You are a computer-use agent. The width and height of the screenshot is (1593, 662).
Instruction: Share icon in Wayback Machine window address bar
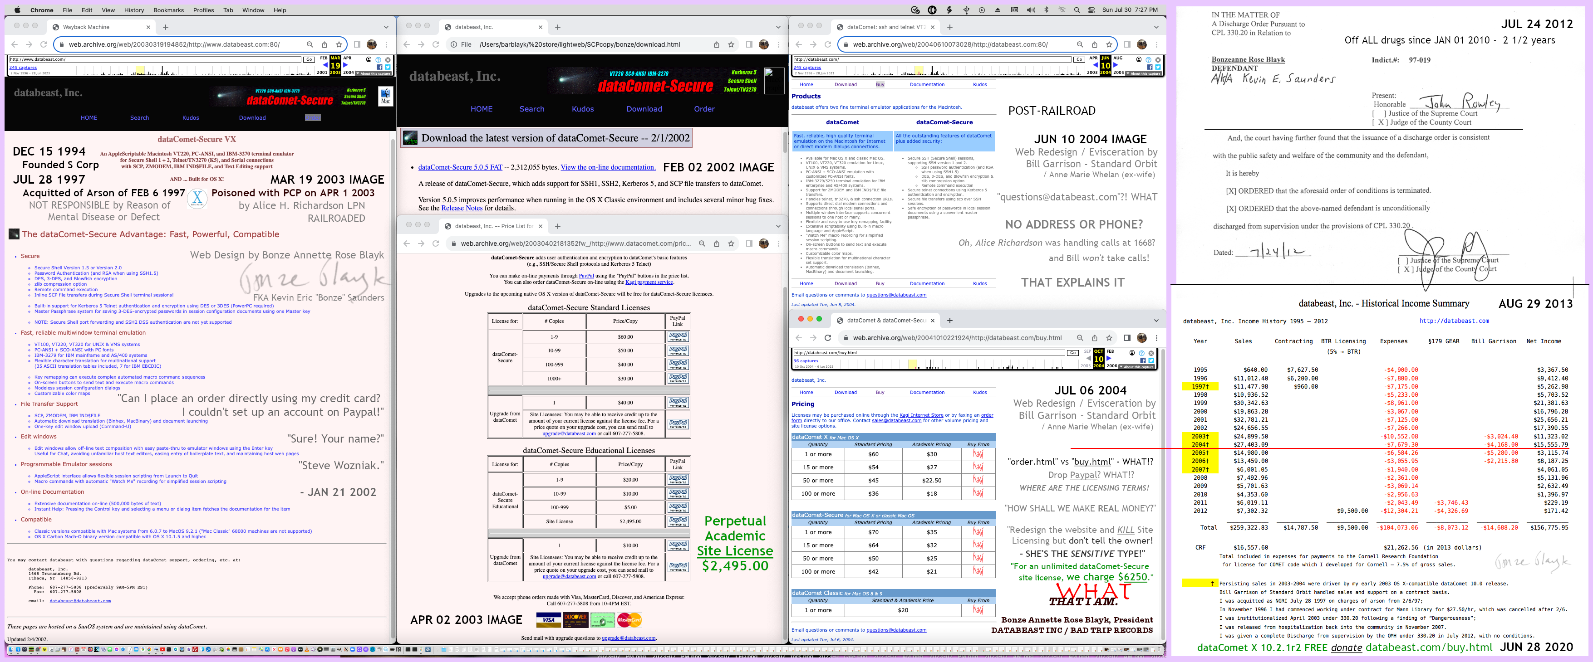pos(324,44)
